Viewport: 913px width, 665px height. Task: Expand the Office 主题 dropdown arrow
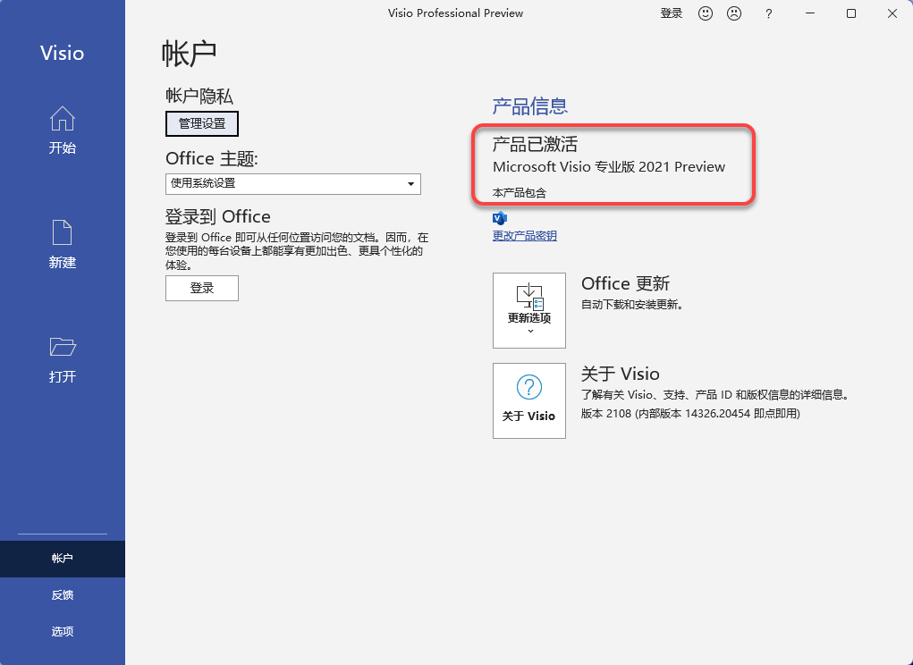410,184
